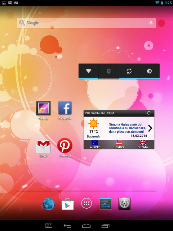Go to home screen button
The height and width of the screenshot is (231, 173).
pos(86,226)
